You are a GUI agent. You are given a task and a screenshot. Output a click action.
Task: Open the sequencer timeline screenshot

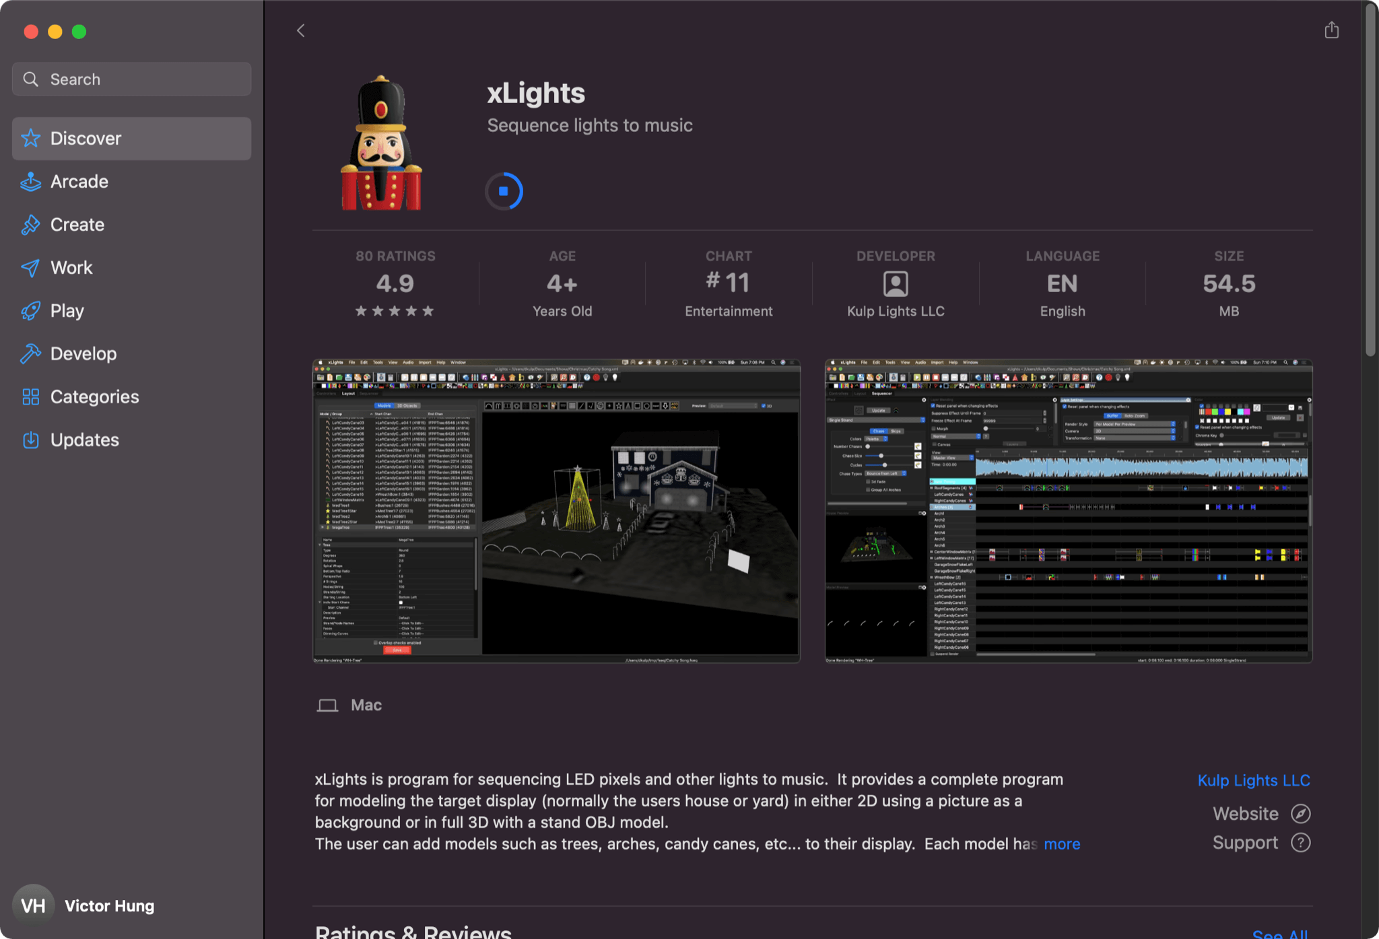[x=1069, y=511]
